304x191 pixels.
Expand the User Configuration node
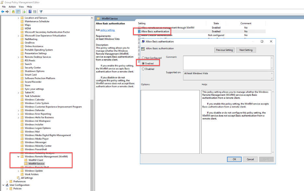(3, 185)
